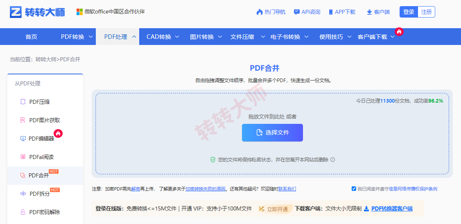Open the 信息网络传播权保护条例 link

pos(413,189)
